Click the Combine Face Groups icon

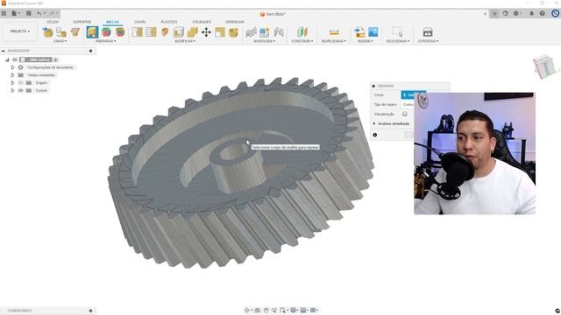click(120, 32)
